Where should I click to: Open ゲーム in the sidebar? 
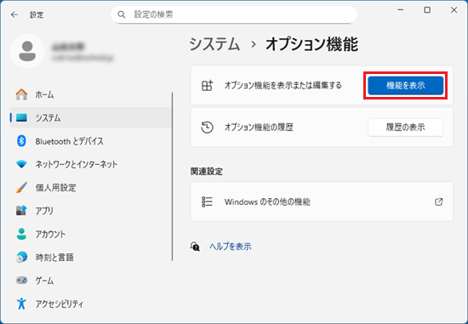91,281
